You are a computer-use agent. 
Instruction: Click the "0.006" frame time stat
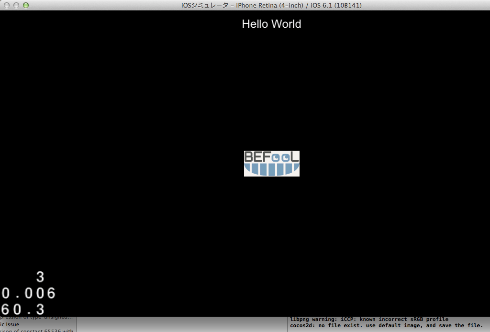[28, 293]
